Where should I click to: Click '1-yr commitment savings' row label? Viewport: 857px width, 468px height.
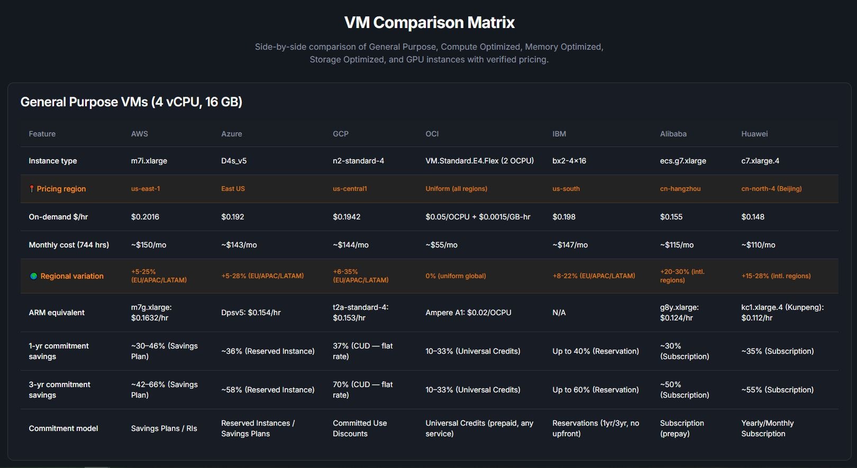click(x=59, y=351)
